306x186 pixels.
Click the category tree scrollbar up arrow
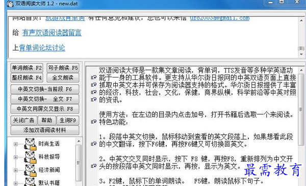point(79,141)
